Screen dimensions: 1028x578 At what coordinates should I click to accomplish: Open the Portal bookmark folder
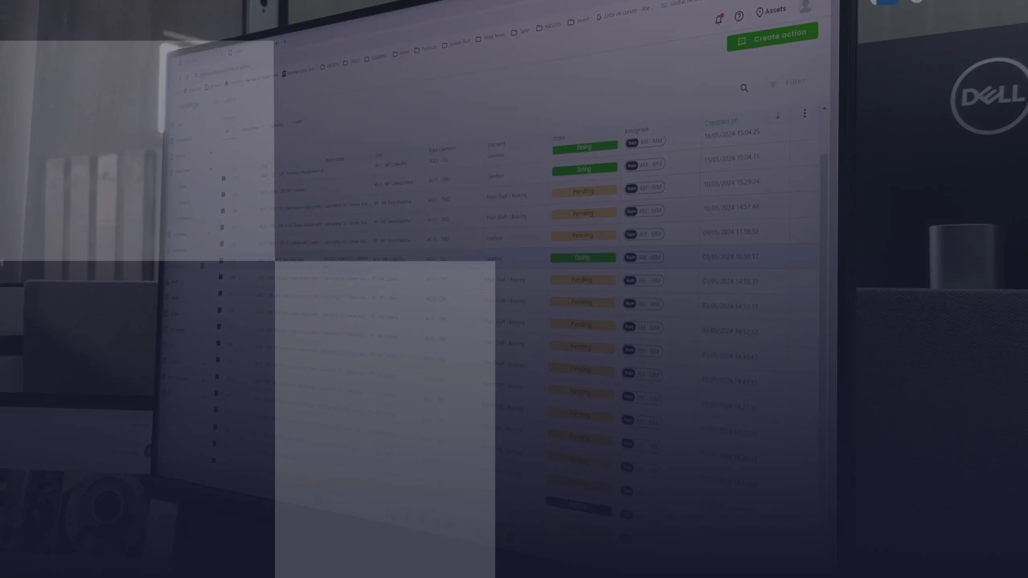(401, 53)
